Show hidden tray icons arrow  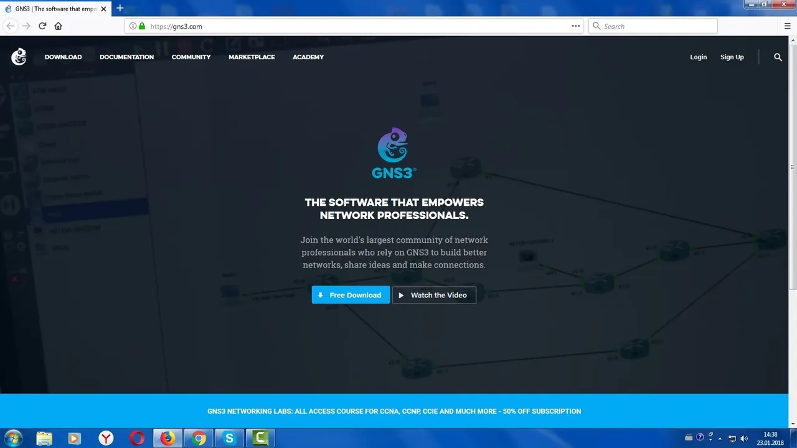coord(720,438)
